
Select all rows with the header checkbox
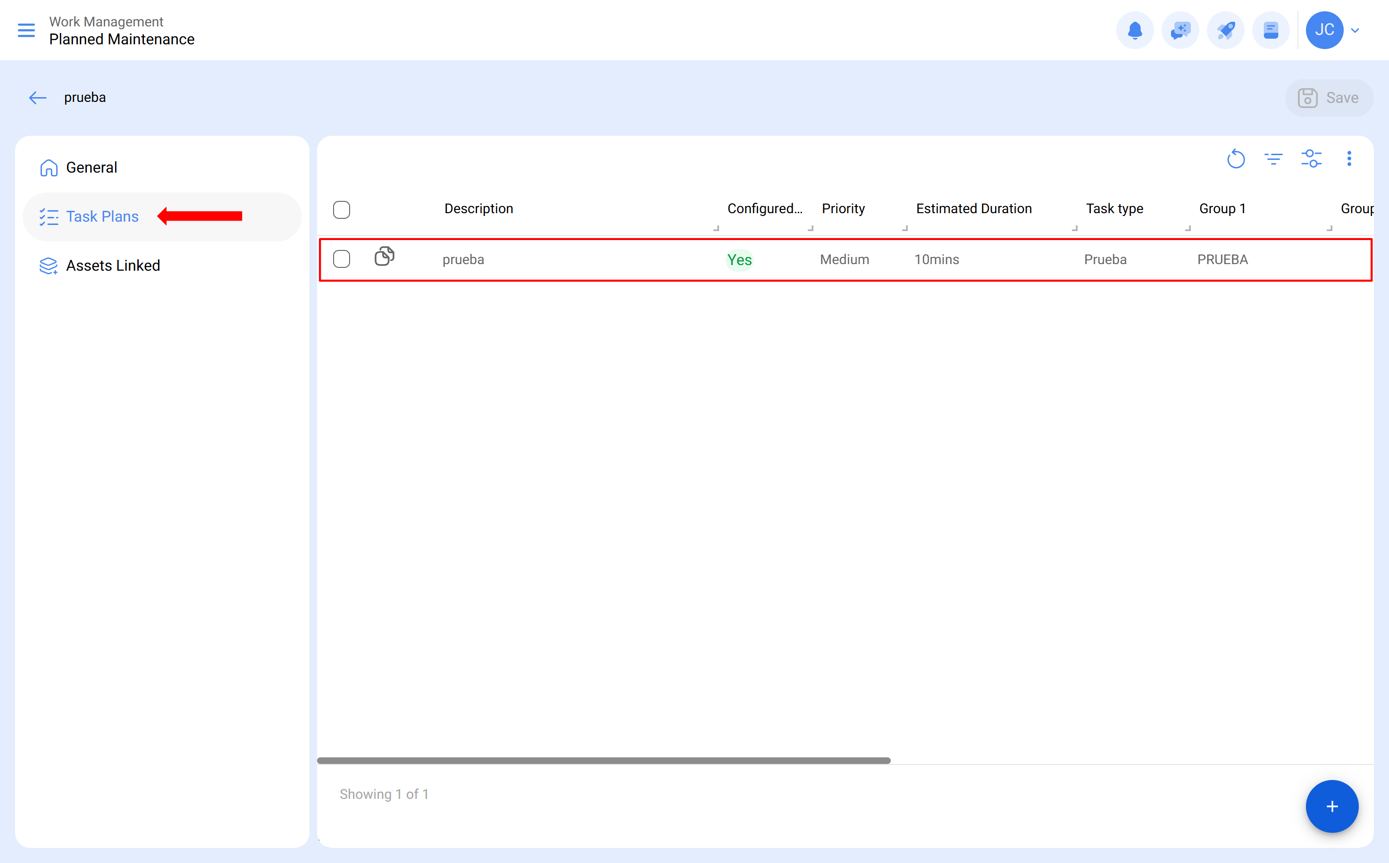(342, 209)
